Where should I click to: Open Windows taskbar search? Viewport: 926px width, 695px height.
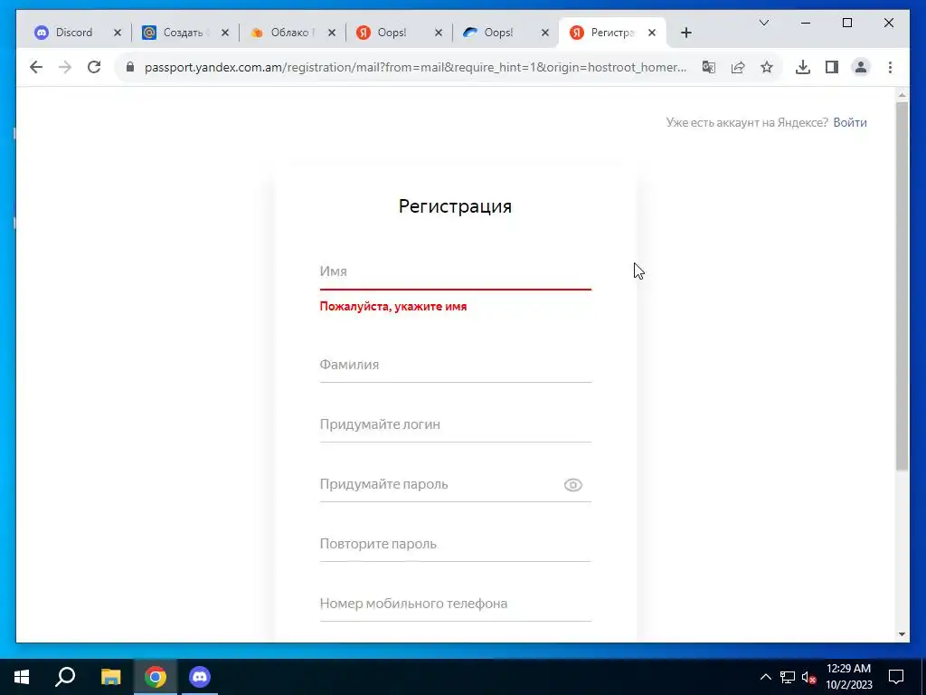pos(65,677)
